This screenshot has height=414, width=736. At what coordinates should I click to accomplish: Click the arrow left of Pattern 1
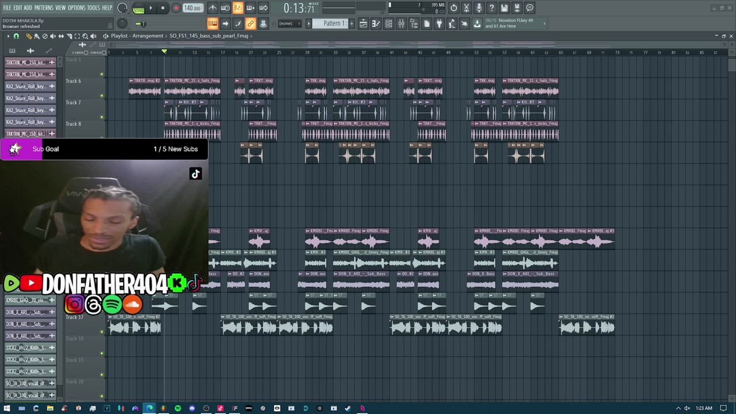point(309,24)
